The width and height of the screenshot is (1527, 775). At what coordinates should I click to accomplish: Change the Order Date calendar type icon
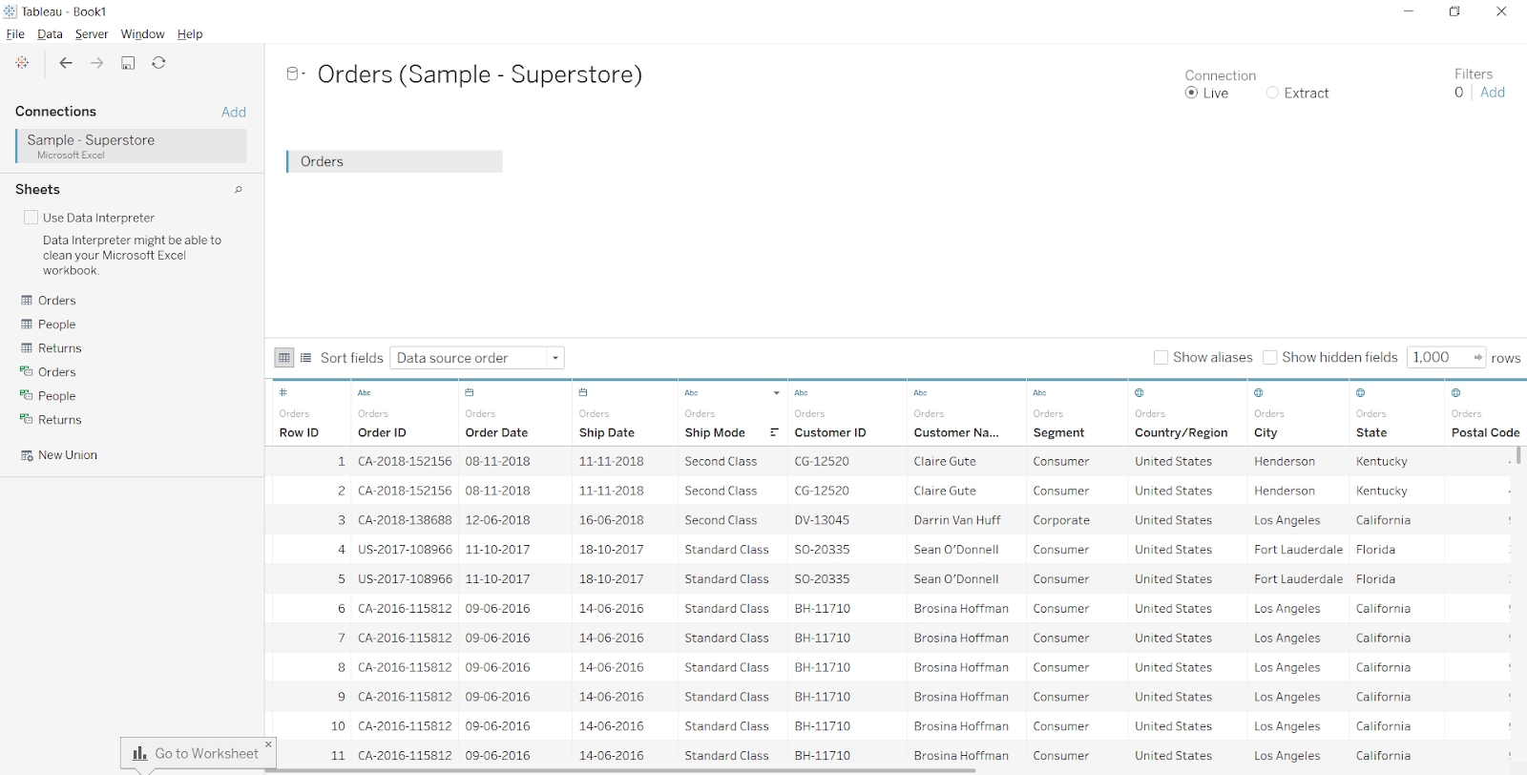470,392
